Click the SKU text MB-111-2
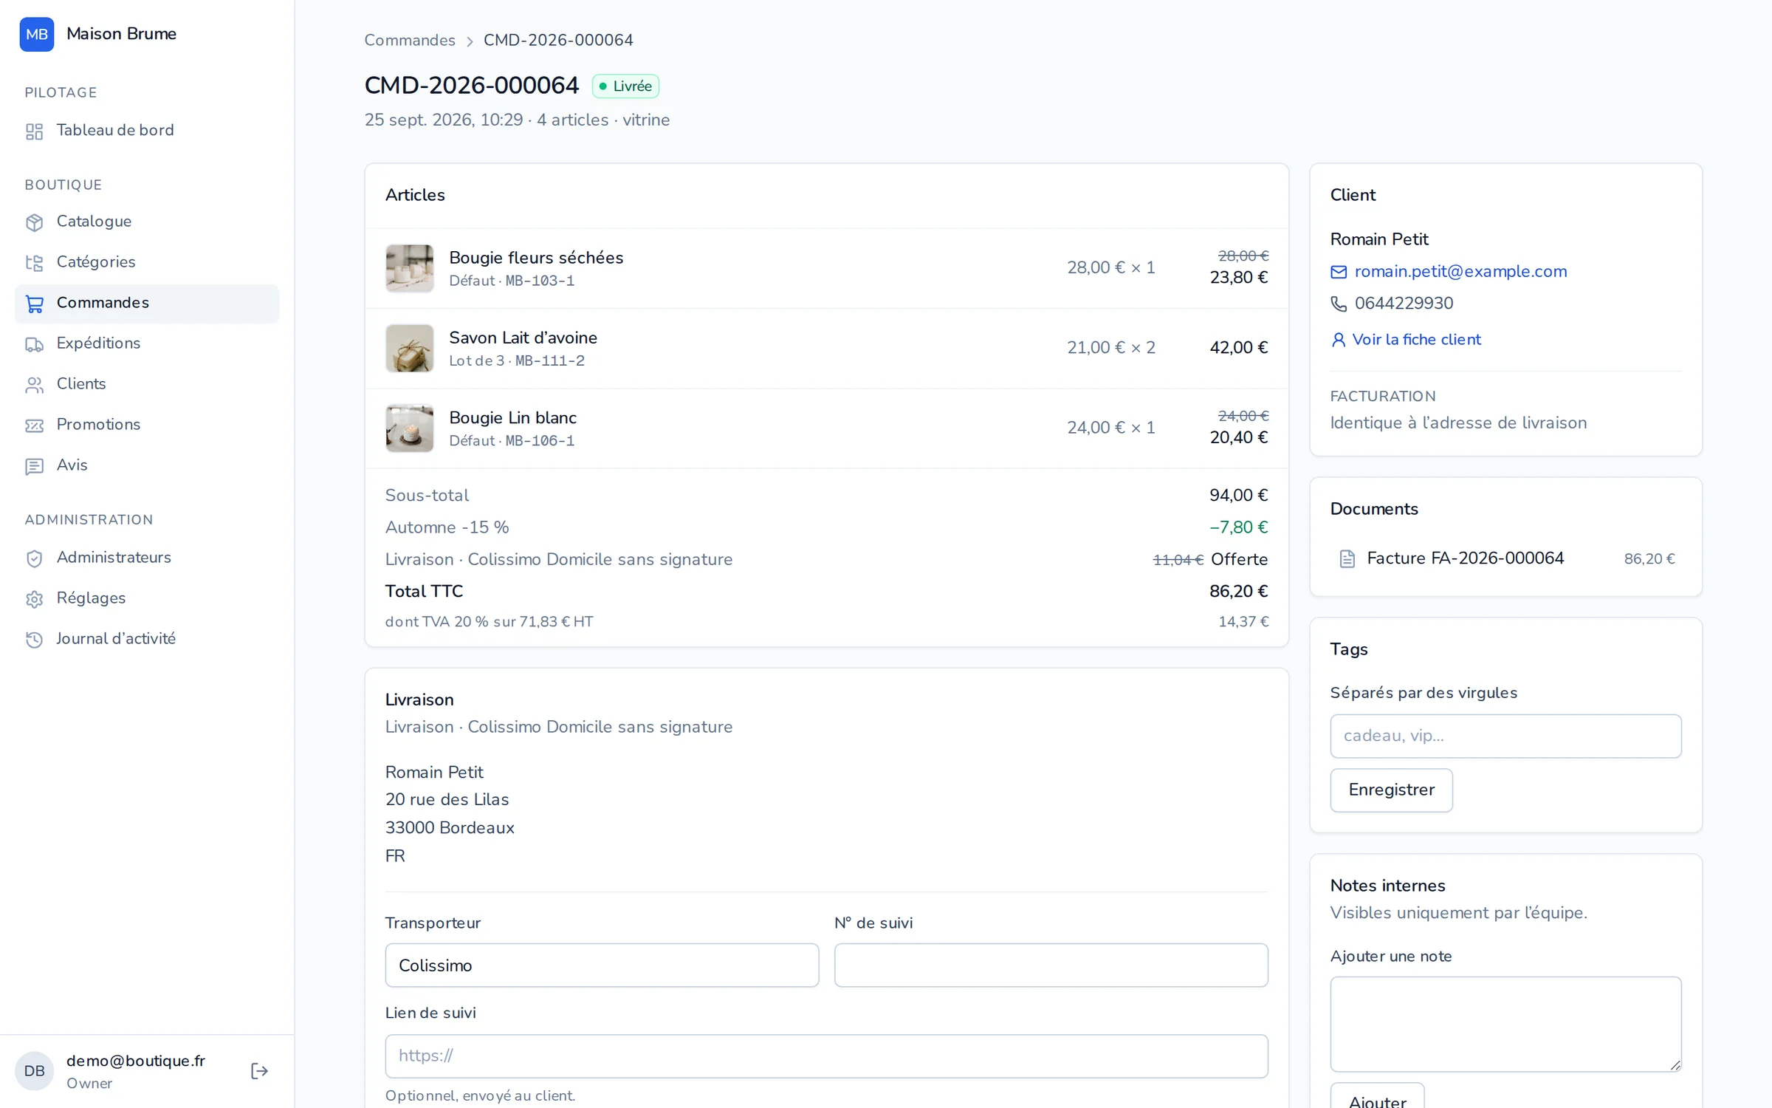This screenshot has height=1108, width=1772. pyautogui.click(x=550, y=361)
